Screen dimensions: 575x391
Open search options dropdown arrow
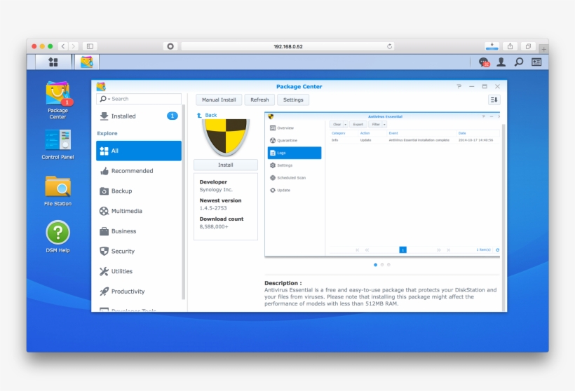coord(109,100)
